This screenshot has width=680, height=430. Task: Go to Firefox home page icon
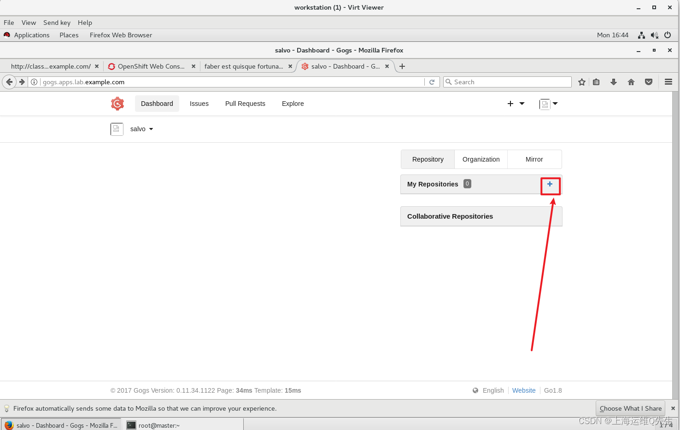pos(631,82)
